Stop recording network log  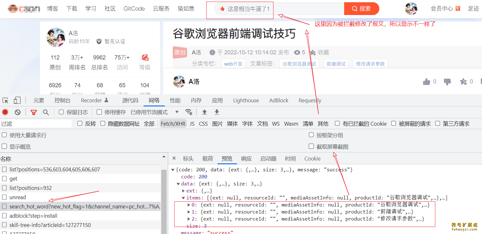point(5,112)
